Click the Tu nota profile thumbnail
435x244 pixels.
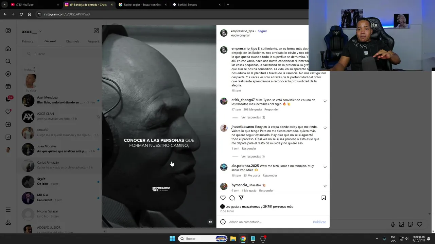pos(31,81)
